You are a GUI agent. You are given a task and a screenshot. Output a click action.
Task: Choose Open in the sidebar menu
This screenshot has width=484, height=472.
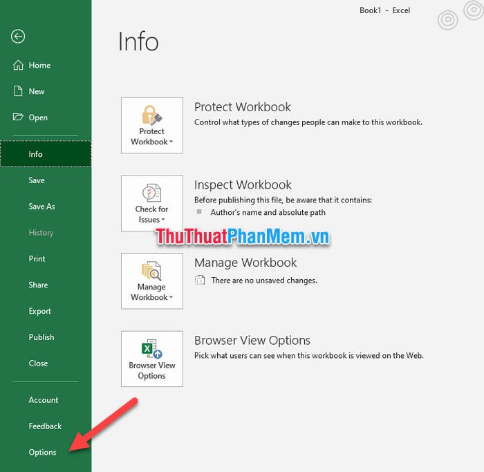[46, 117]
